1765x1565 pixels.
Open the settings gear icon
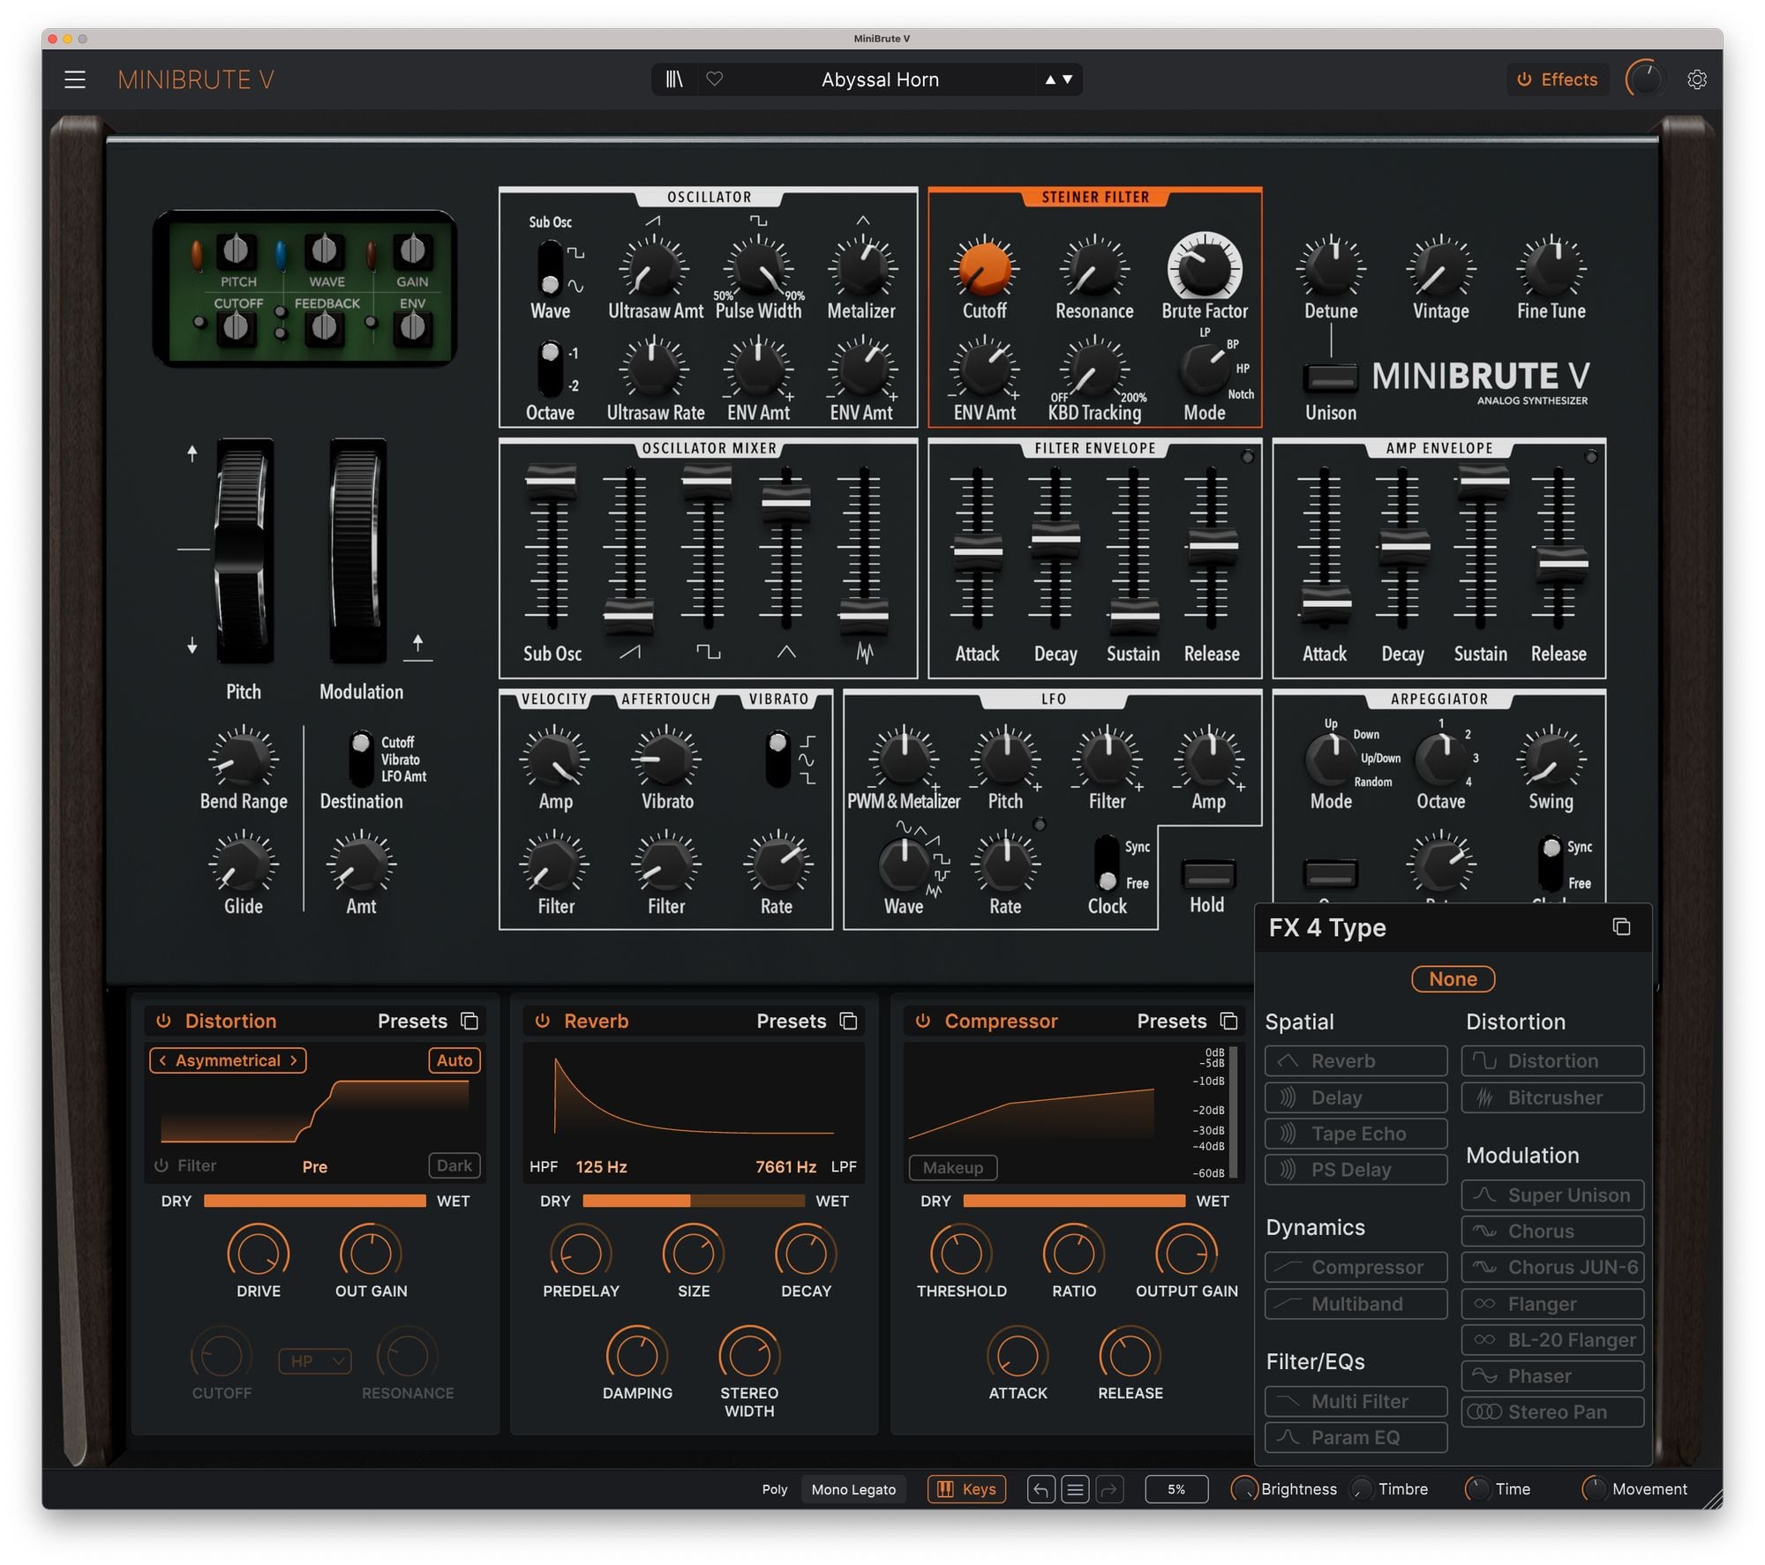(x=1696, y=79)
